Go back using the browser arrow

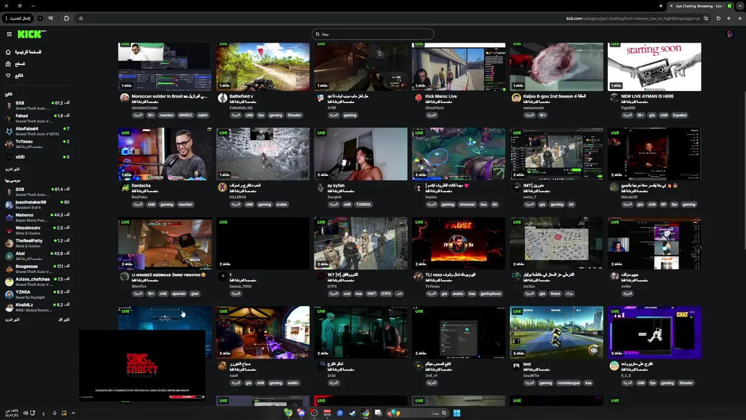click(x=740, y=18)
